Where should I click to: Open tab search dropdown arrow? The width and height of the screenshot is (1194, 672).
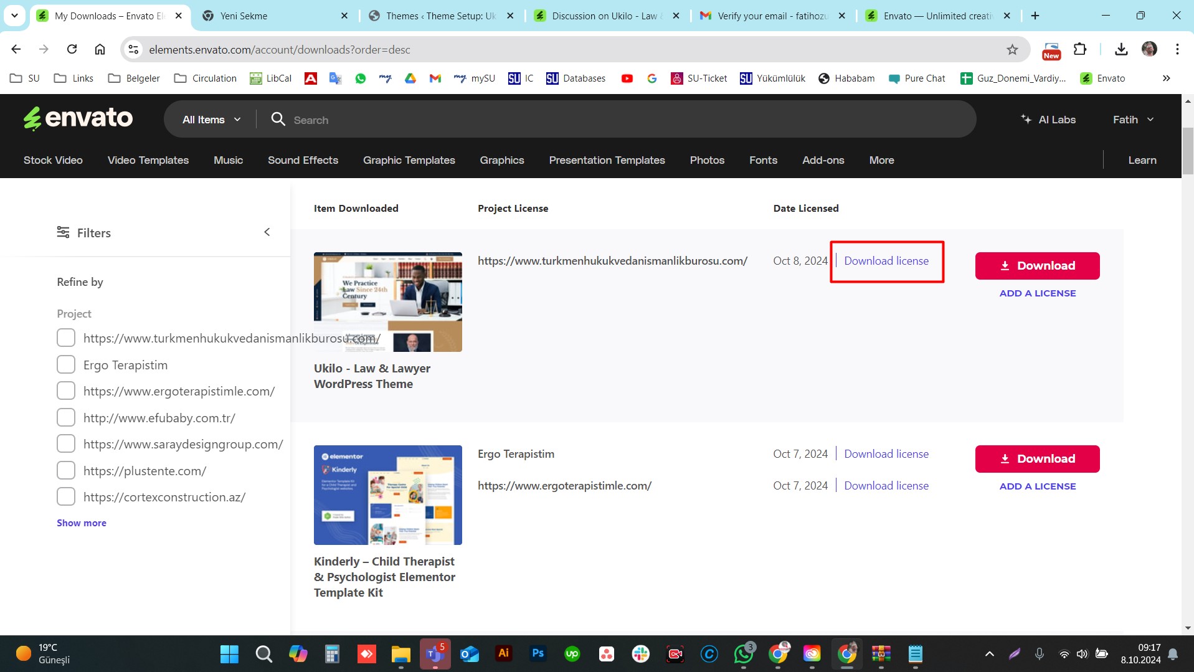pos(14,16)
